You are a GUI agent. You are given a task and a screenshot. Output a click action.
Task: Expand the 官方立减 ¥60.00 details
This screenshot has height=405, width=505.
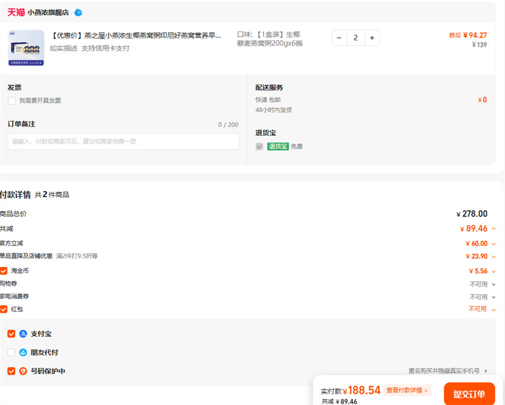(494, 244)
